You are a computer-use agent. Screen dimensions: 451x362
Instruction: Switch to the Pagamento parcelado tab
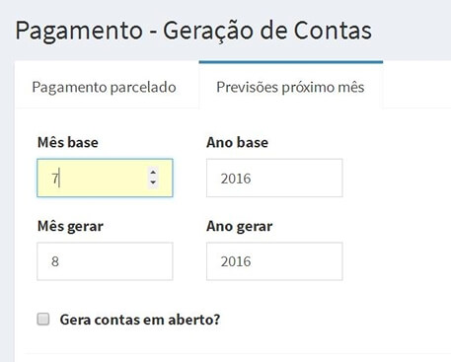coord(104,87)
